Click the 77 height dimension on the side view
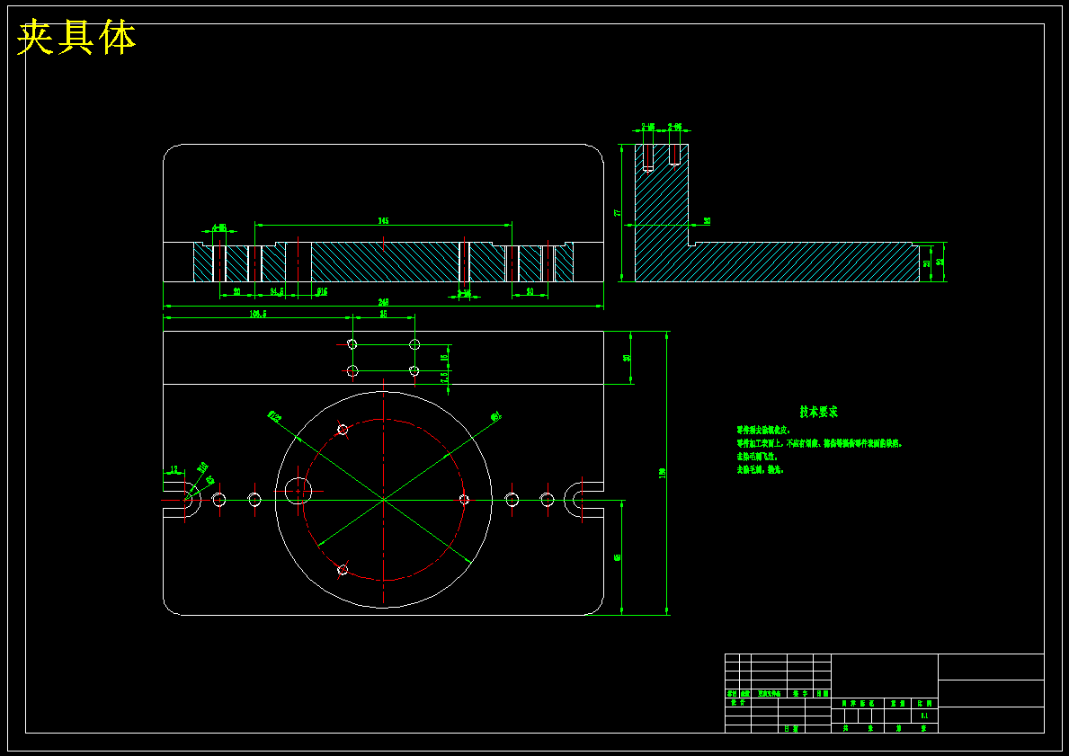The image size is (1069, 756). click(x=618, y=213)
